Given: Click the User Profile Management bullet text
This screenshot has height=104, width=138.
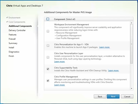Looking at the screenshot, I should coord(68,38).
